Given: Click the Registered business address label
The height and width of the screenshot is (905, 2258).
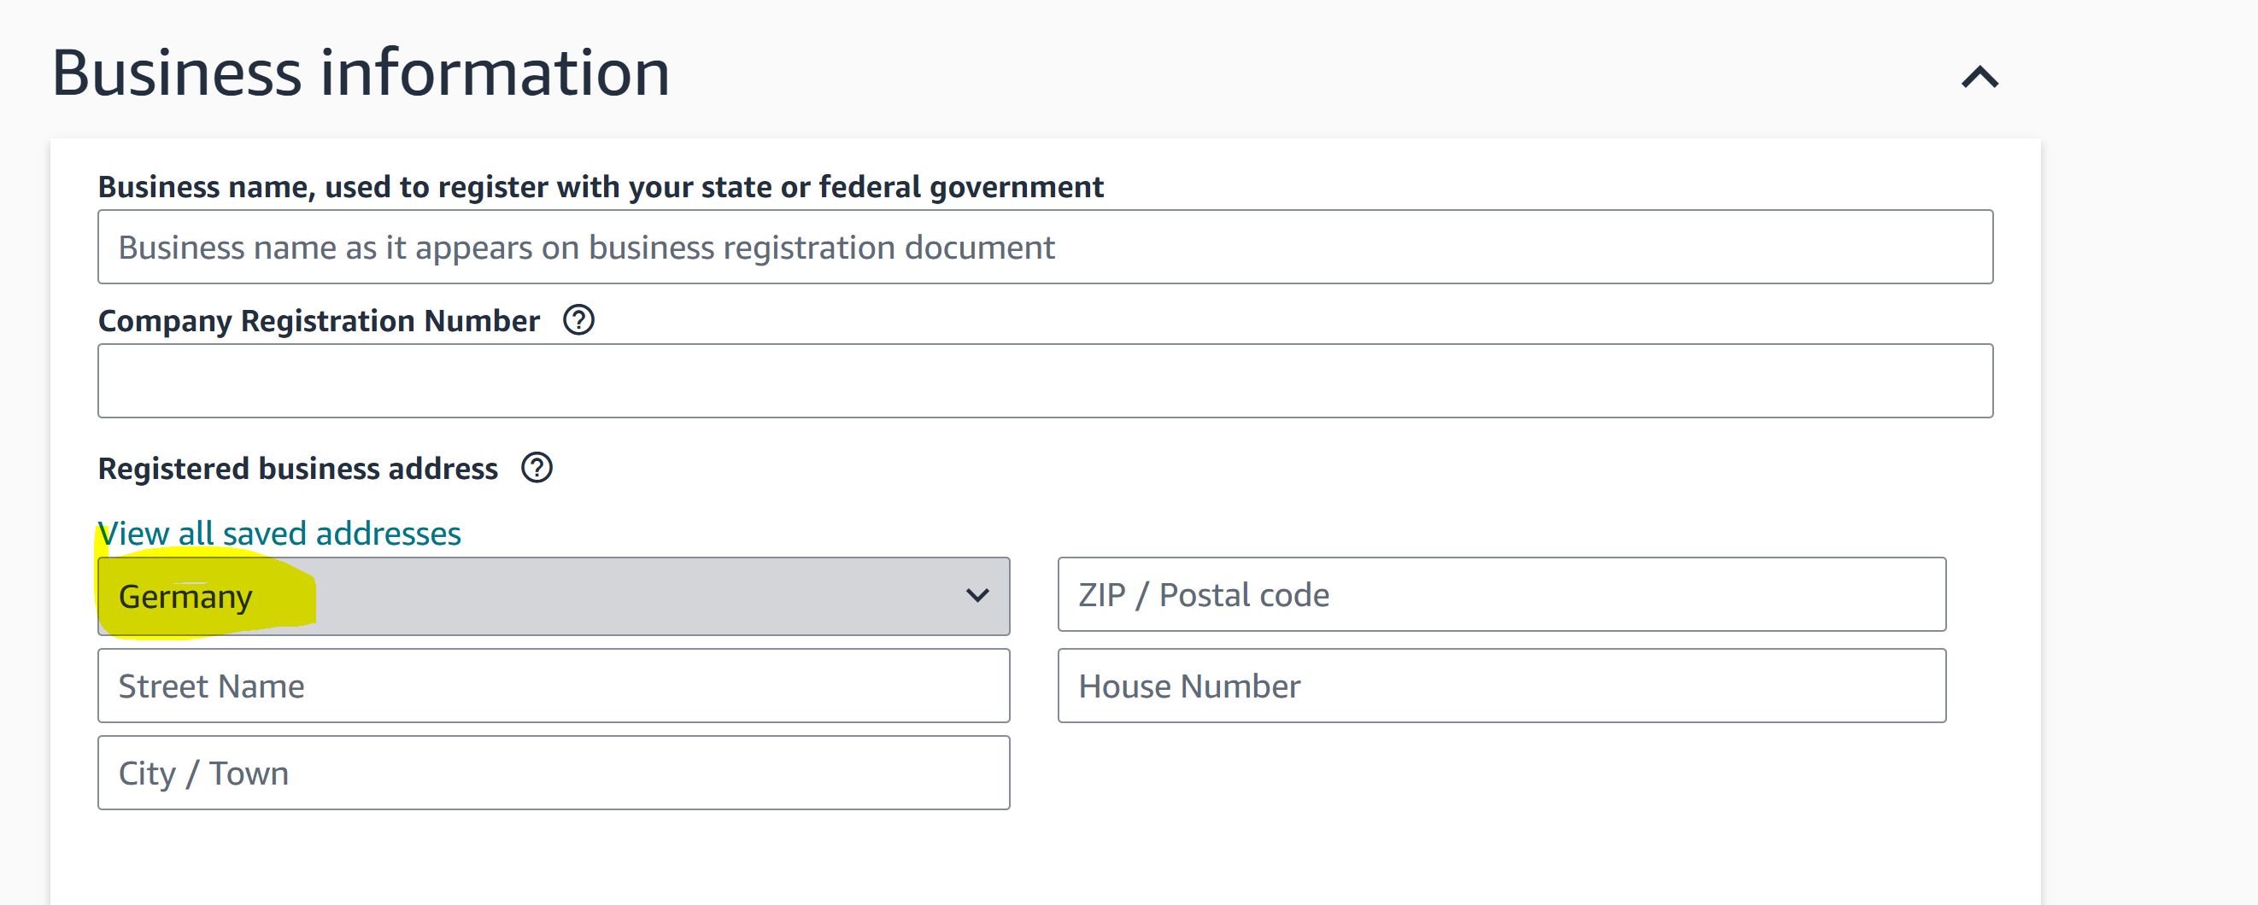Looking at the screenshot, I should pyautogui.click(x=298, y=469).
